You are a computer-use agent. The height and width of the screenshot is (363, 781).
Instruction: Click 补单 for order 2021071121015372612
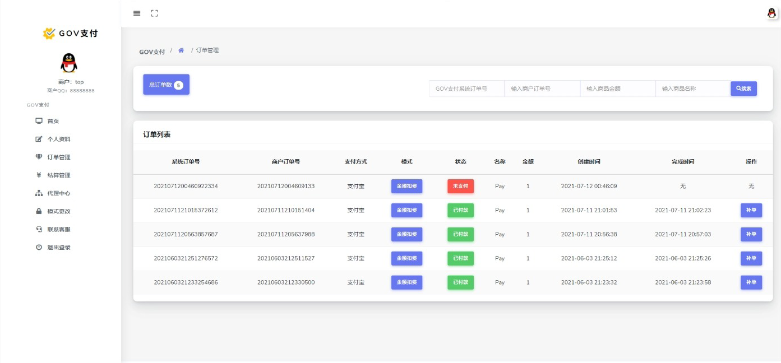click(751, 211)
